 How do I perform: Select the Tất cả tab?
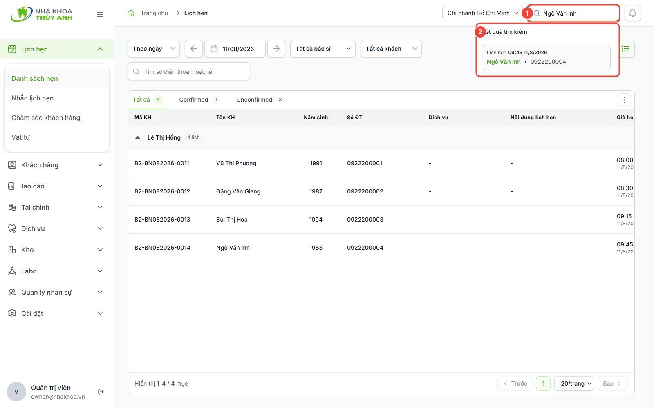tap(148, 100)
